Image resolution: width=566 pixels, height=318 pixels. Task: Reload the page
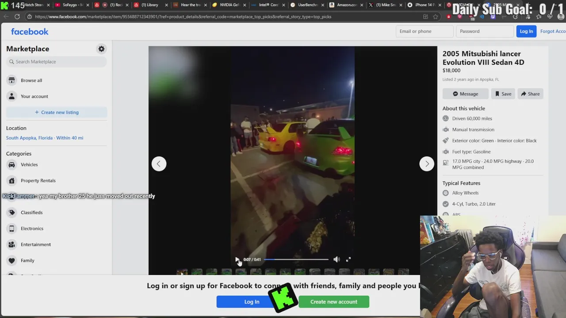point(17,17)
